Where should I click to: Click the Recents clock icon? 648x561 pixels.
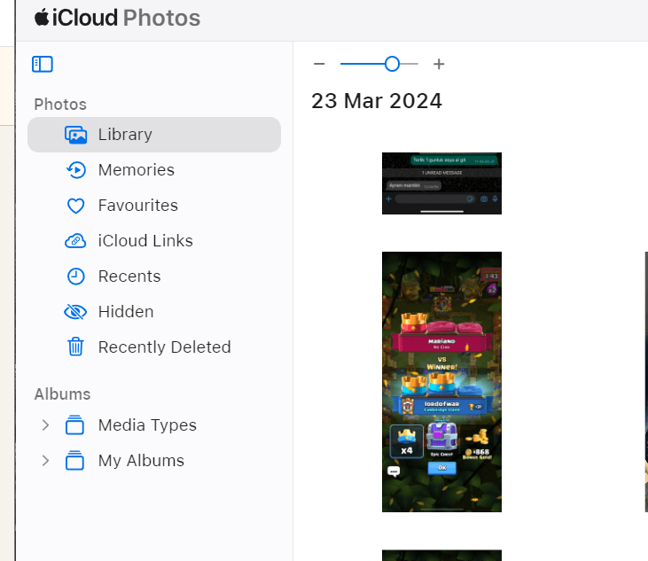pyautogui.click(x=75, y=277)
